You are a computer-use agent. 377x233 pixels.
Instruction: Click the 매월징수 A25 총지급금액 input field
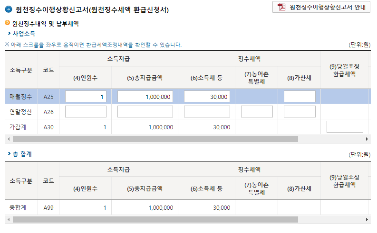click(x=145, y=97)
